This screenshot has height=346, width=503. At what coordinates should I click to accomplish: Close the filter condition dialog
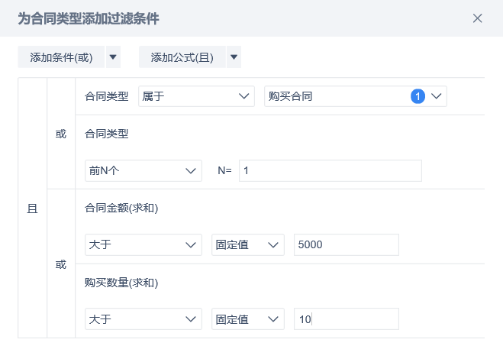point(478,18)
